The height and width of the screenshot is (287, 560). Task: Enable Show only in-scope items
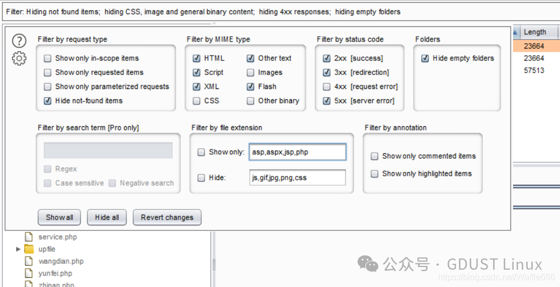[x=48, y=58]
